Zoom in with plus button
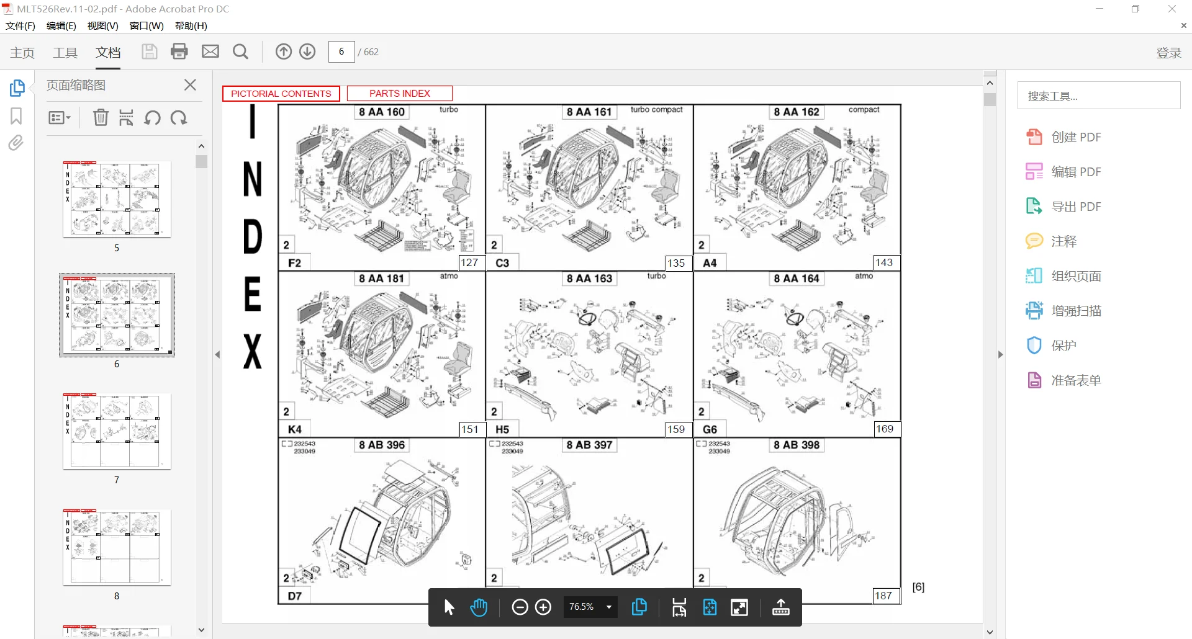The width and height of the screenshot is (1192, 639). (x=543, y=607)
